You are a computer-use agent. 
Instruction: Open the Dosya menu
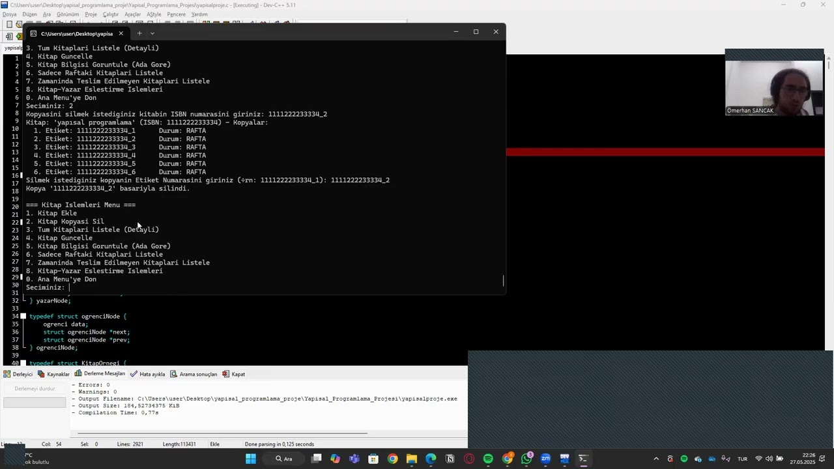[9, 14]
